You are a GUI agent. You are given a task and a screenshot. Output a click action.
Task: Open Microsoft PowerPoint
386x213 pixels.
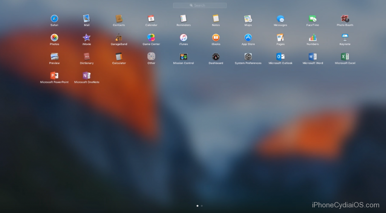coord(54,75)
